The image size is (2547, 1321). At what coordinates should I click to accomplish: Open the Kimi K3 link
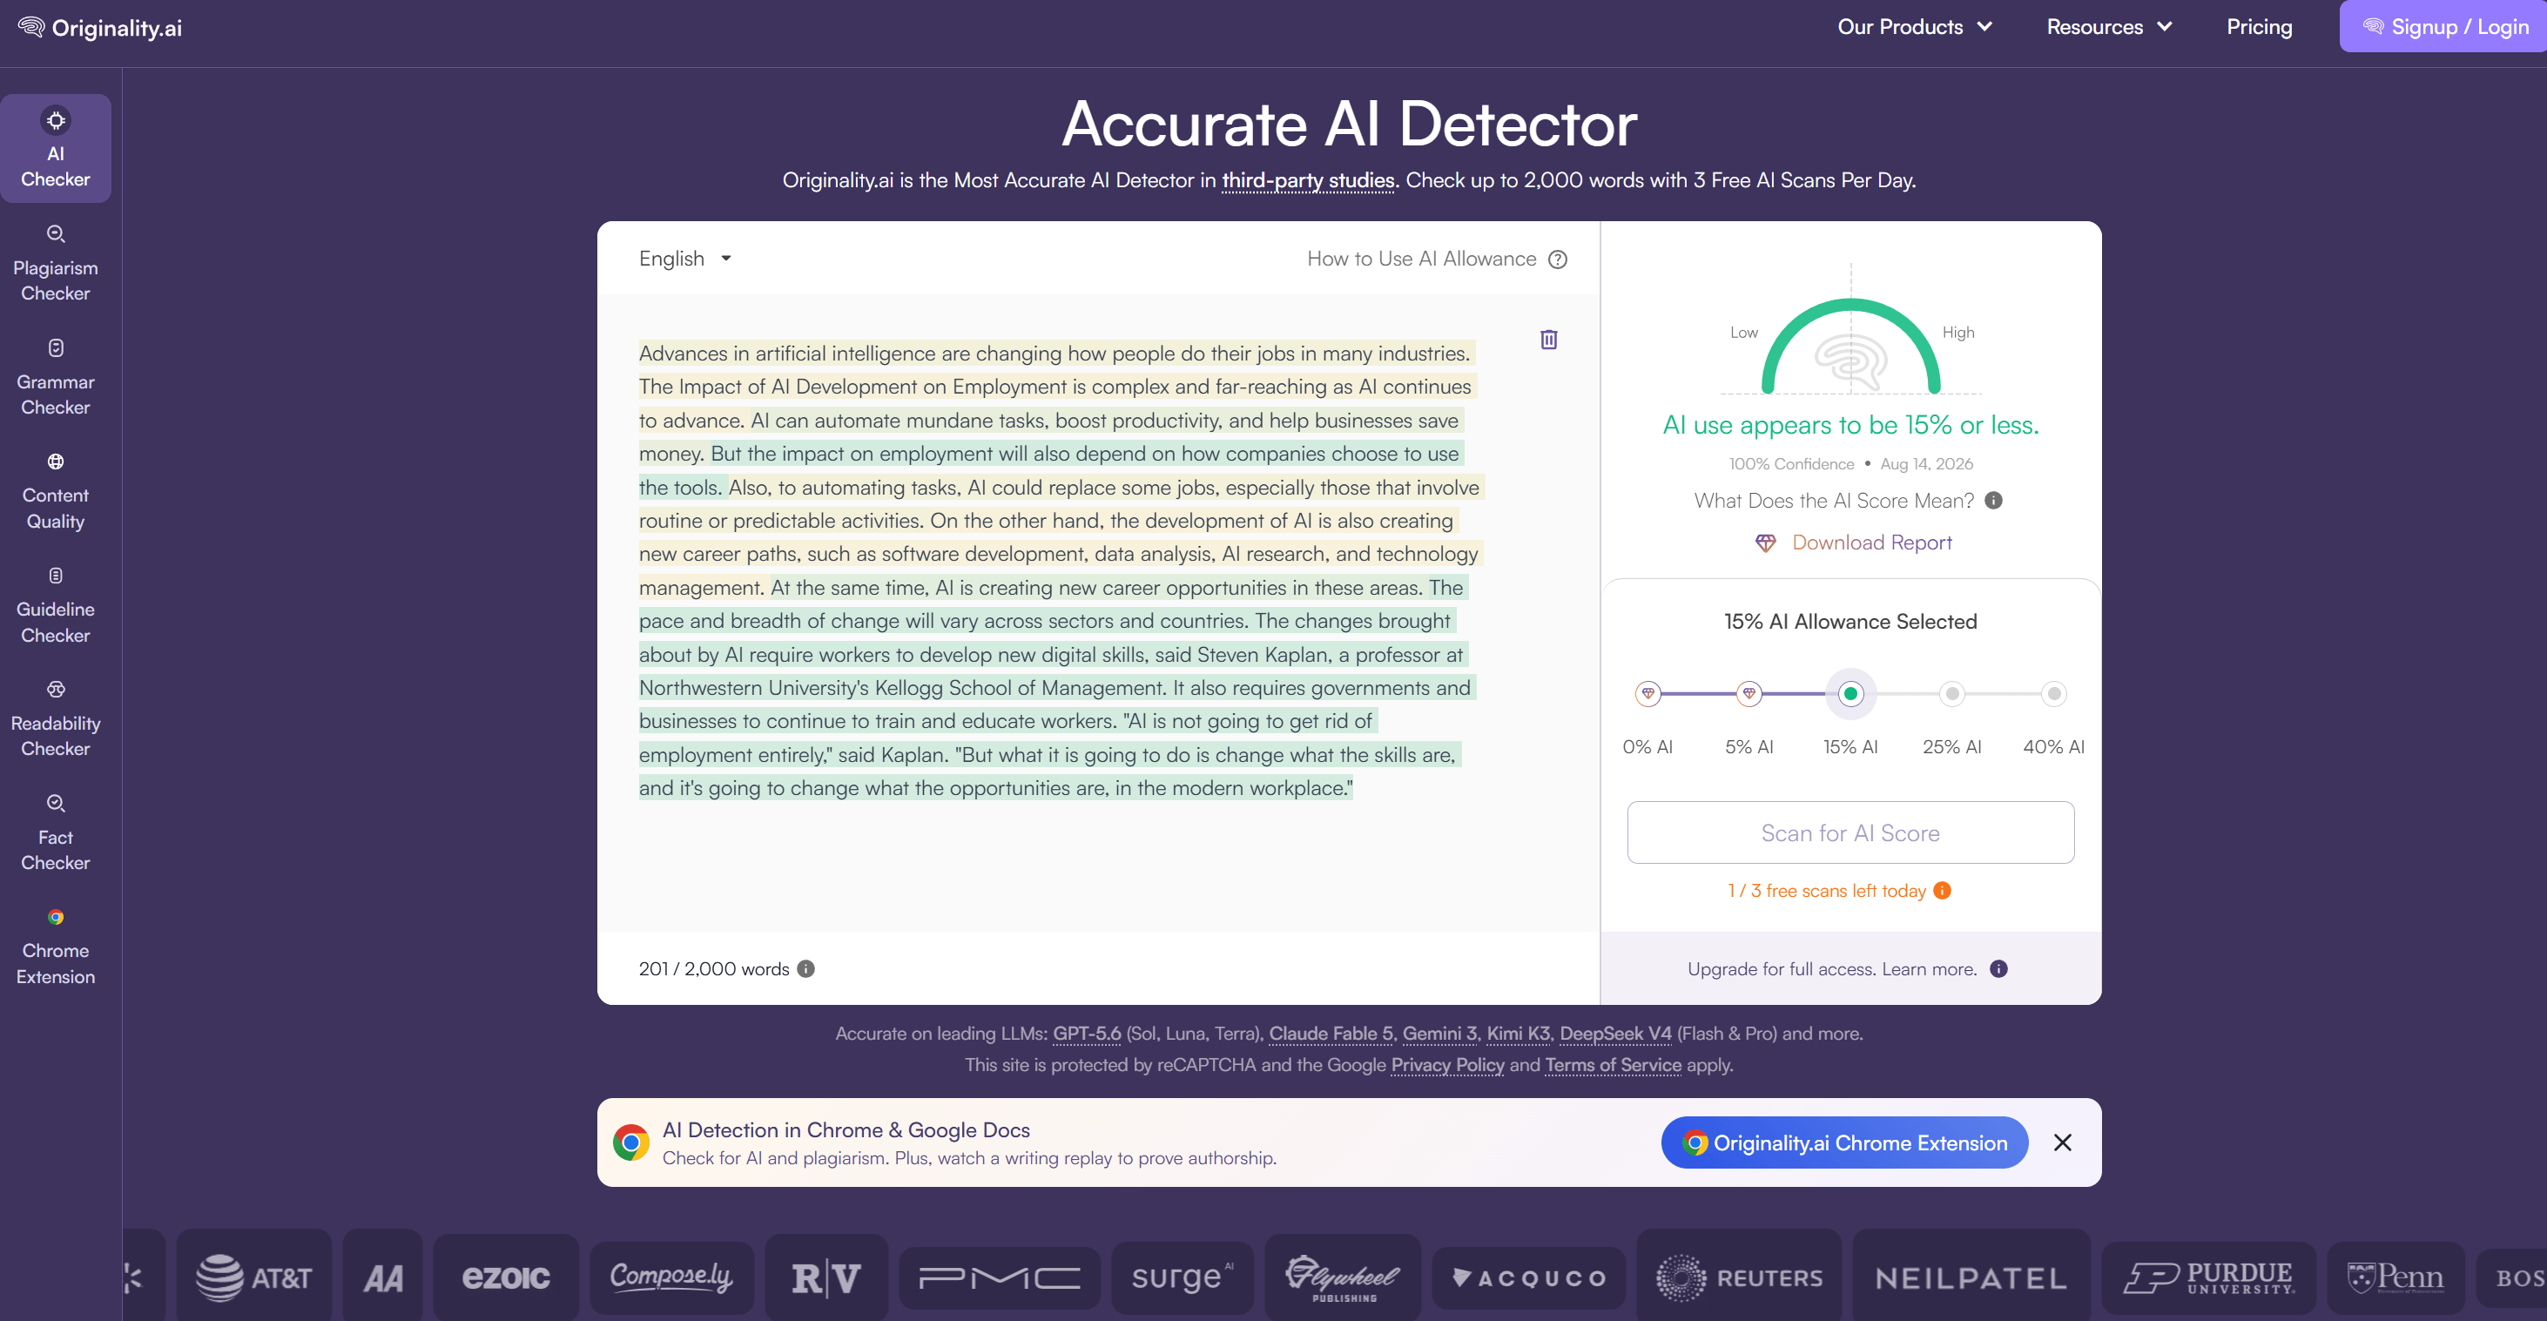tap(1518, 1035)
